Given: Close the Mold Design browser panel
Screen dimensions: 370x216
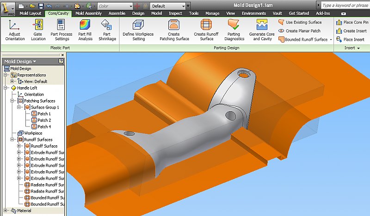Looking at the screenshot, I should click(62, 55).
